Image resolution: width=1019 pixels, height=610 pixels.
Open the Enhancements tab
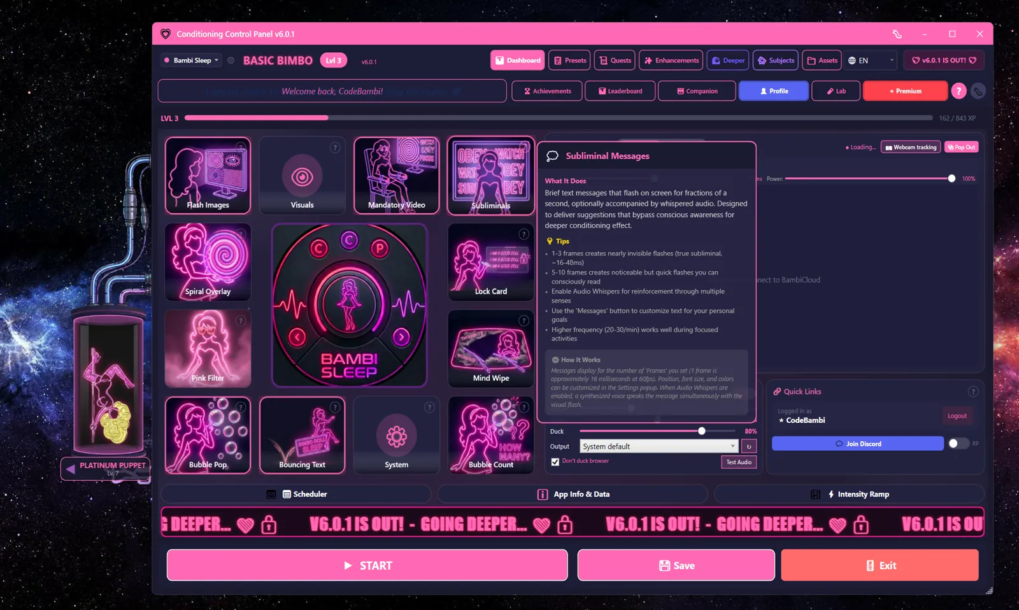pos(671,60)
